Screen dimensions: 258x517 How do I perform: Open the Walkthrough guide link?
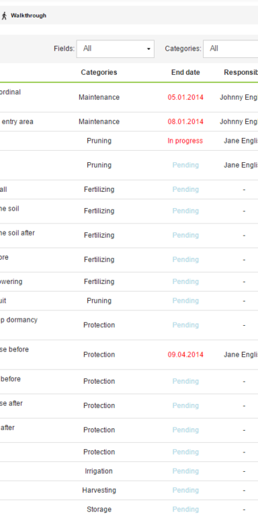28,15
